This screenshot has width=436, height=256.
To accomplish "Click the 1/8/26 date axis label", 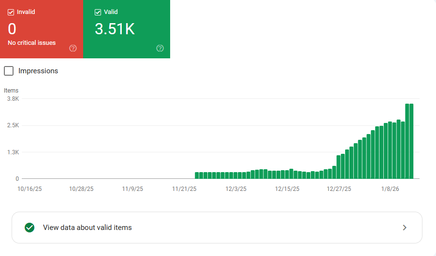I will [390, 189].
